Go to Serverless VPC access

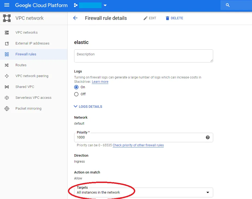(33, 98)
